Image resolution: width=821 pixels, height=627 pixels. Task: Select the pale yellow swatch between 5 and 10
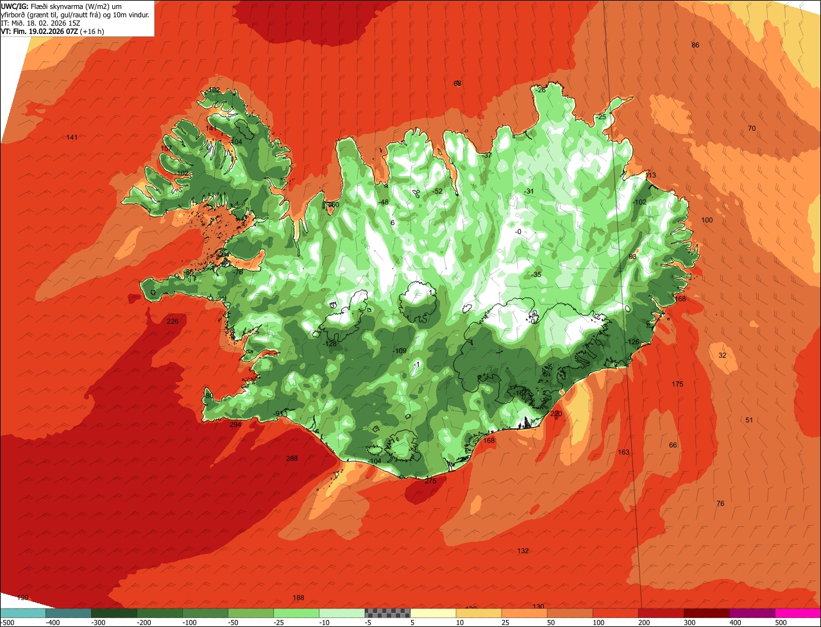433,612
